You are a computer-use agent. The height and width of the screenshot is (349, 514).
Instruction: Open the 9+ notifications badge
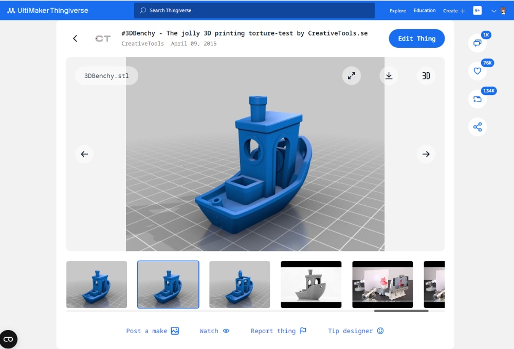[478, 10]
